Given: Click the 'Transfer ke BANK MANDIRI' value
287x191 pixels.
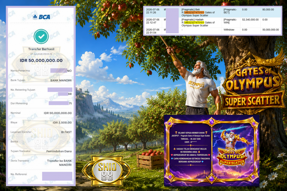Looking at the screenshot, I should (x=59, y=163).
